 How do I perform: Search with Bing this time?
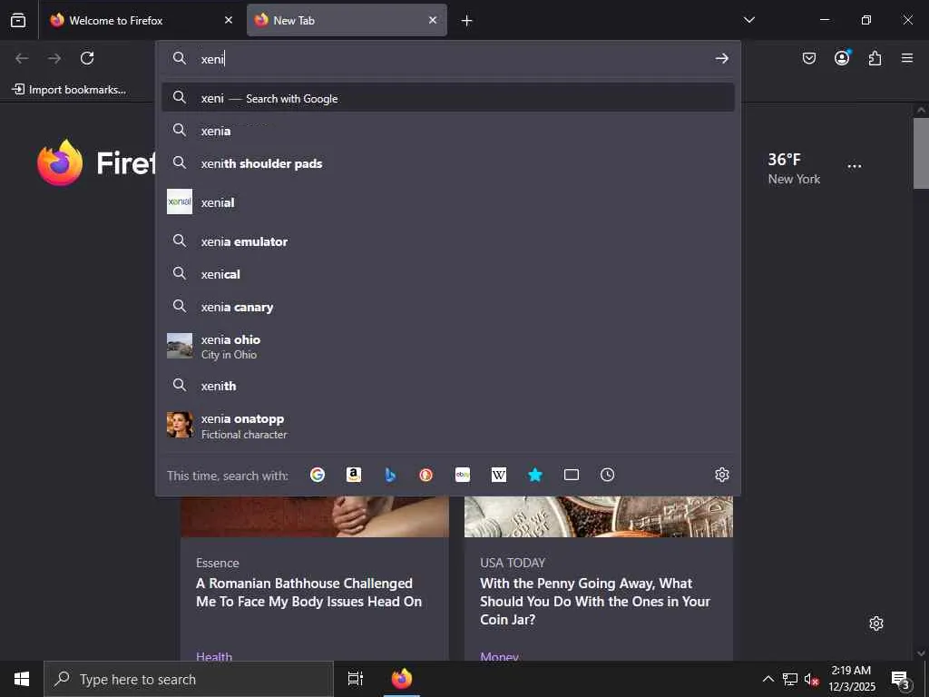point(390,475)
